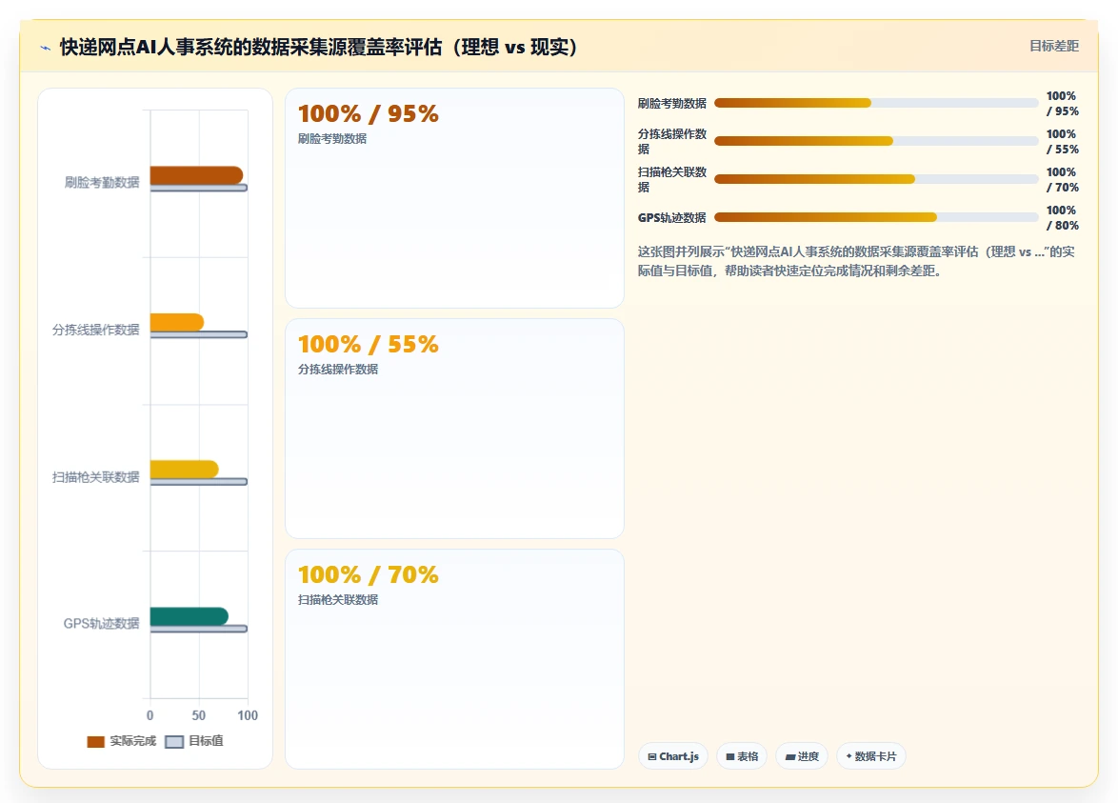Click the teal GPS轨迹数据 chart bar
The width and height of the screenshot is (1118, 803).
pos(189,616)
